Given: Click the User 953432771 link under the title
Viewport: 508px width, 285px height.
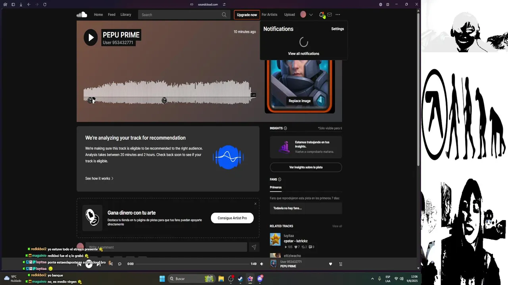Looking at the screenshot, I should (x=118, y=43).
